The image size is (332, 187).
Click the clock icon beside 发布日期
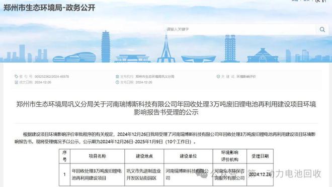[x=117, y=82]
